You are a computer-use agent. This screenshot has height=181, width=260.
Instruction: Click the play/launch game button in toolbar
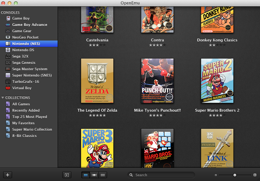67,175
